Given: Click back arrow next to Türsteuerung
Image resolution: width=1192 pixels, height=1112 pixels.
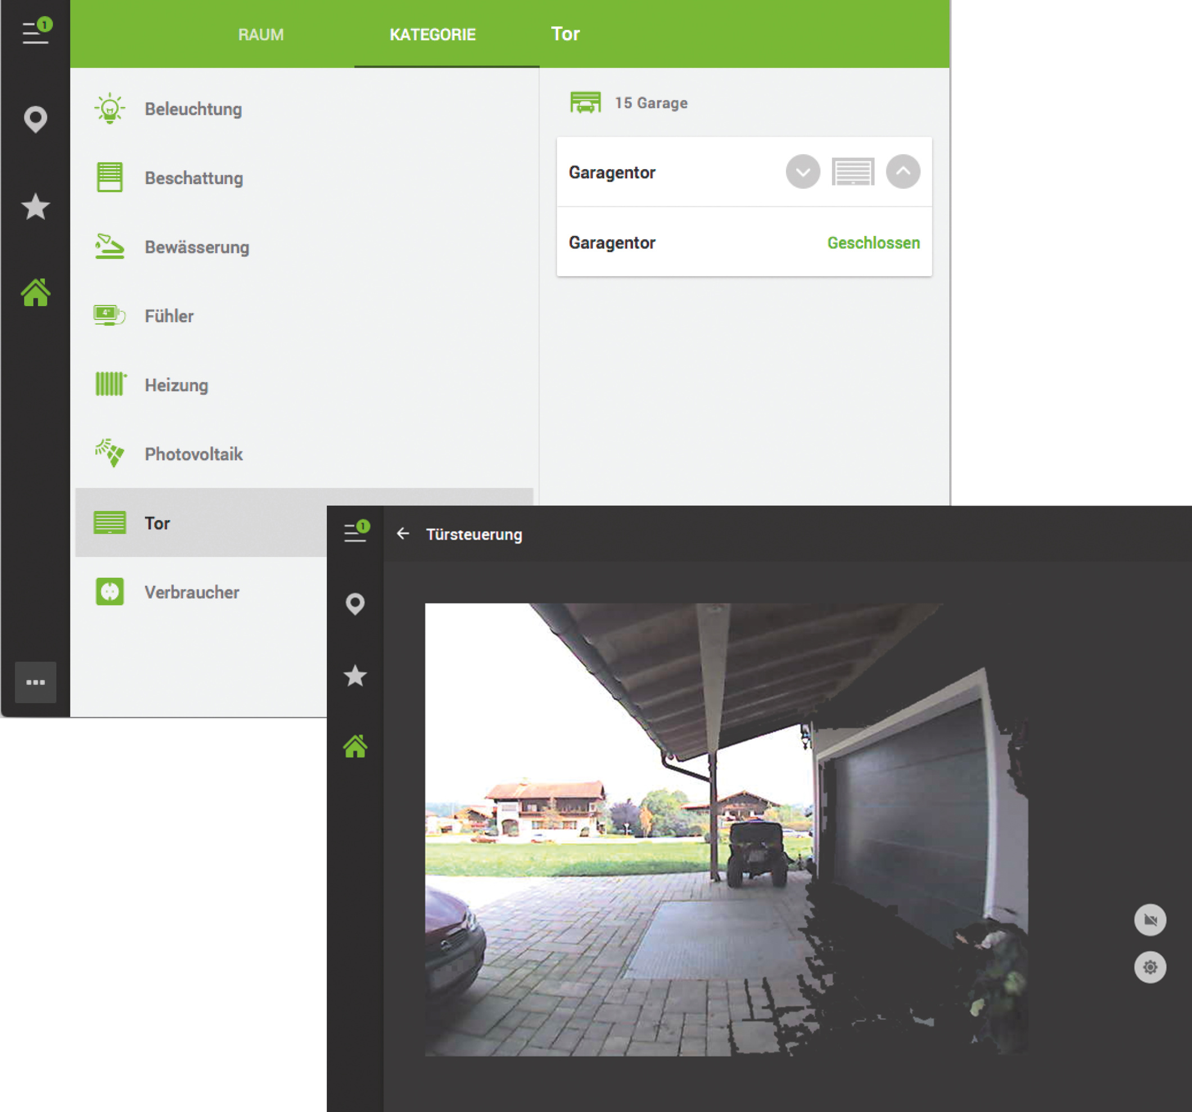Looking at the screenshot, I should coord(403,534).
